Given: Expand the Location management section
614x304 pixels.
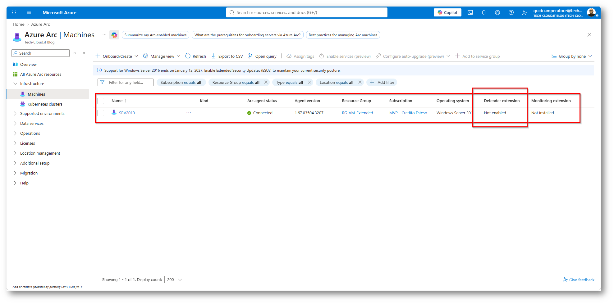Looking at the screenshot, I should pyautogui.click(x=15, y=153).
